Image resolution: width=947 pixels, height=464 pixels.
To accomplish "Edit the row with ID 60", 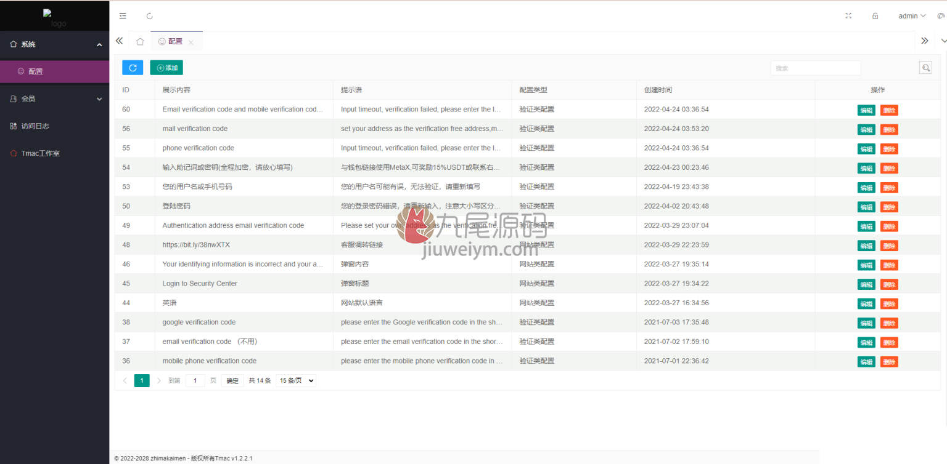I will [x=866, y=110].
